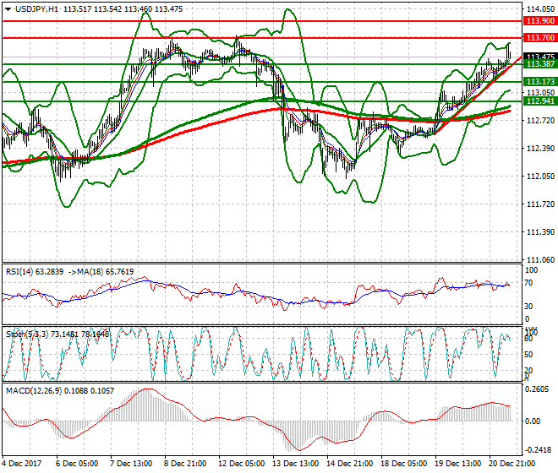Image resolution: width=558 pixels, height=473 pixels.
Task: Select the red 113.900 resistance price tag
Action: (540, 20)
